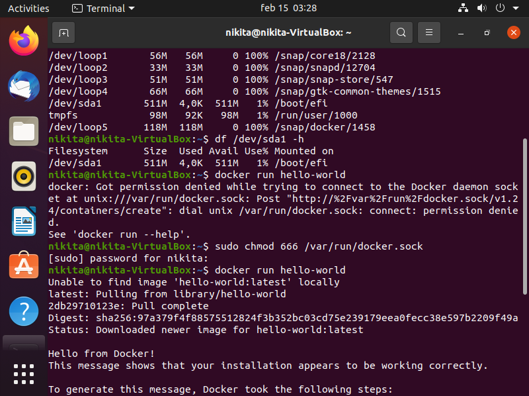Click the terminal search button
This screenshot has width=529, height=396.
coord(401,32)
